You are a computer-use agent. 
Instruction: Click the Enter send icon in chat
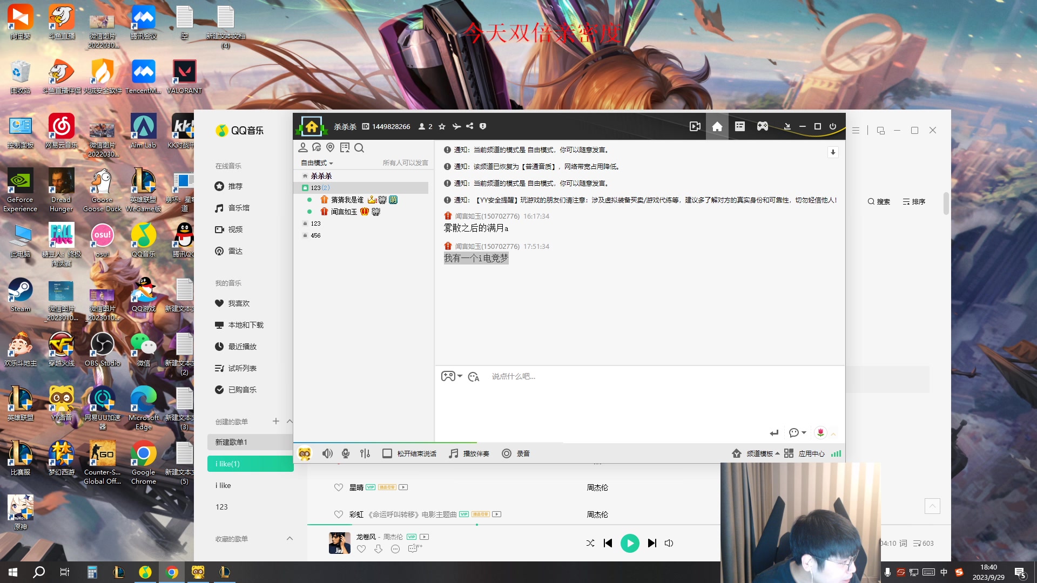(774, 433)
